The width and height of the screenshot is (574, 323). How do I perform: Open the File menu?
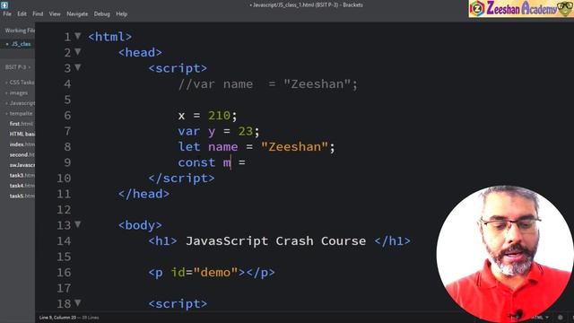(7, 14)
